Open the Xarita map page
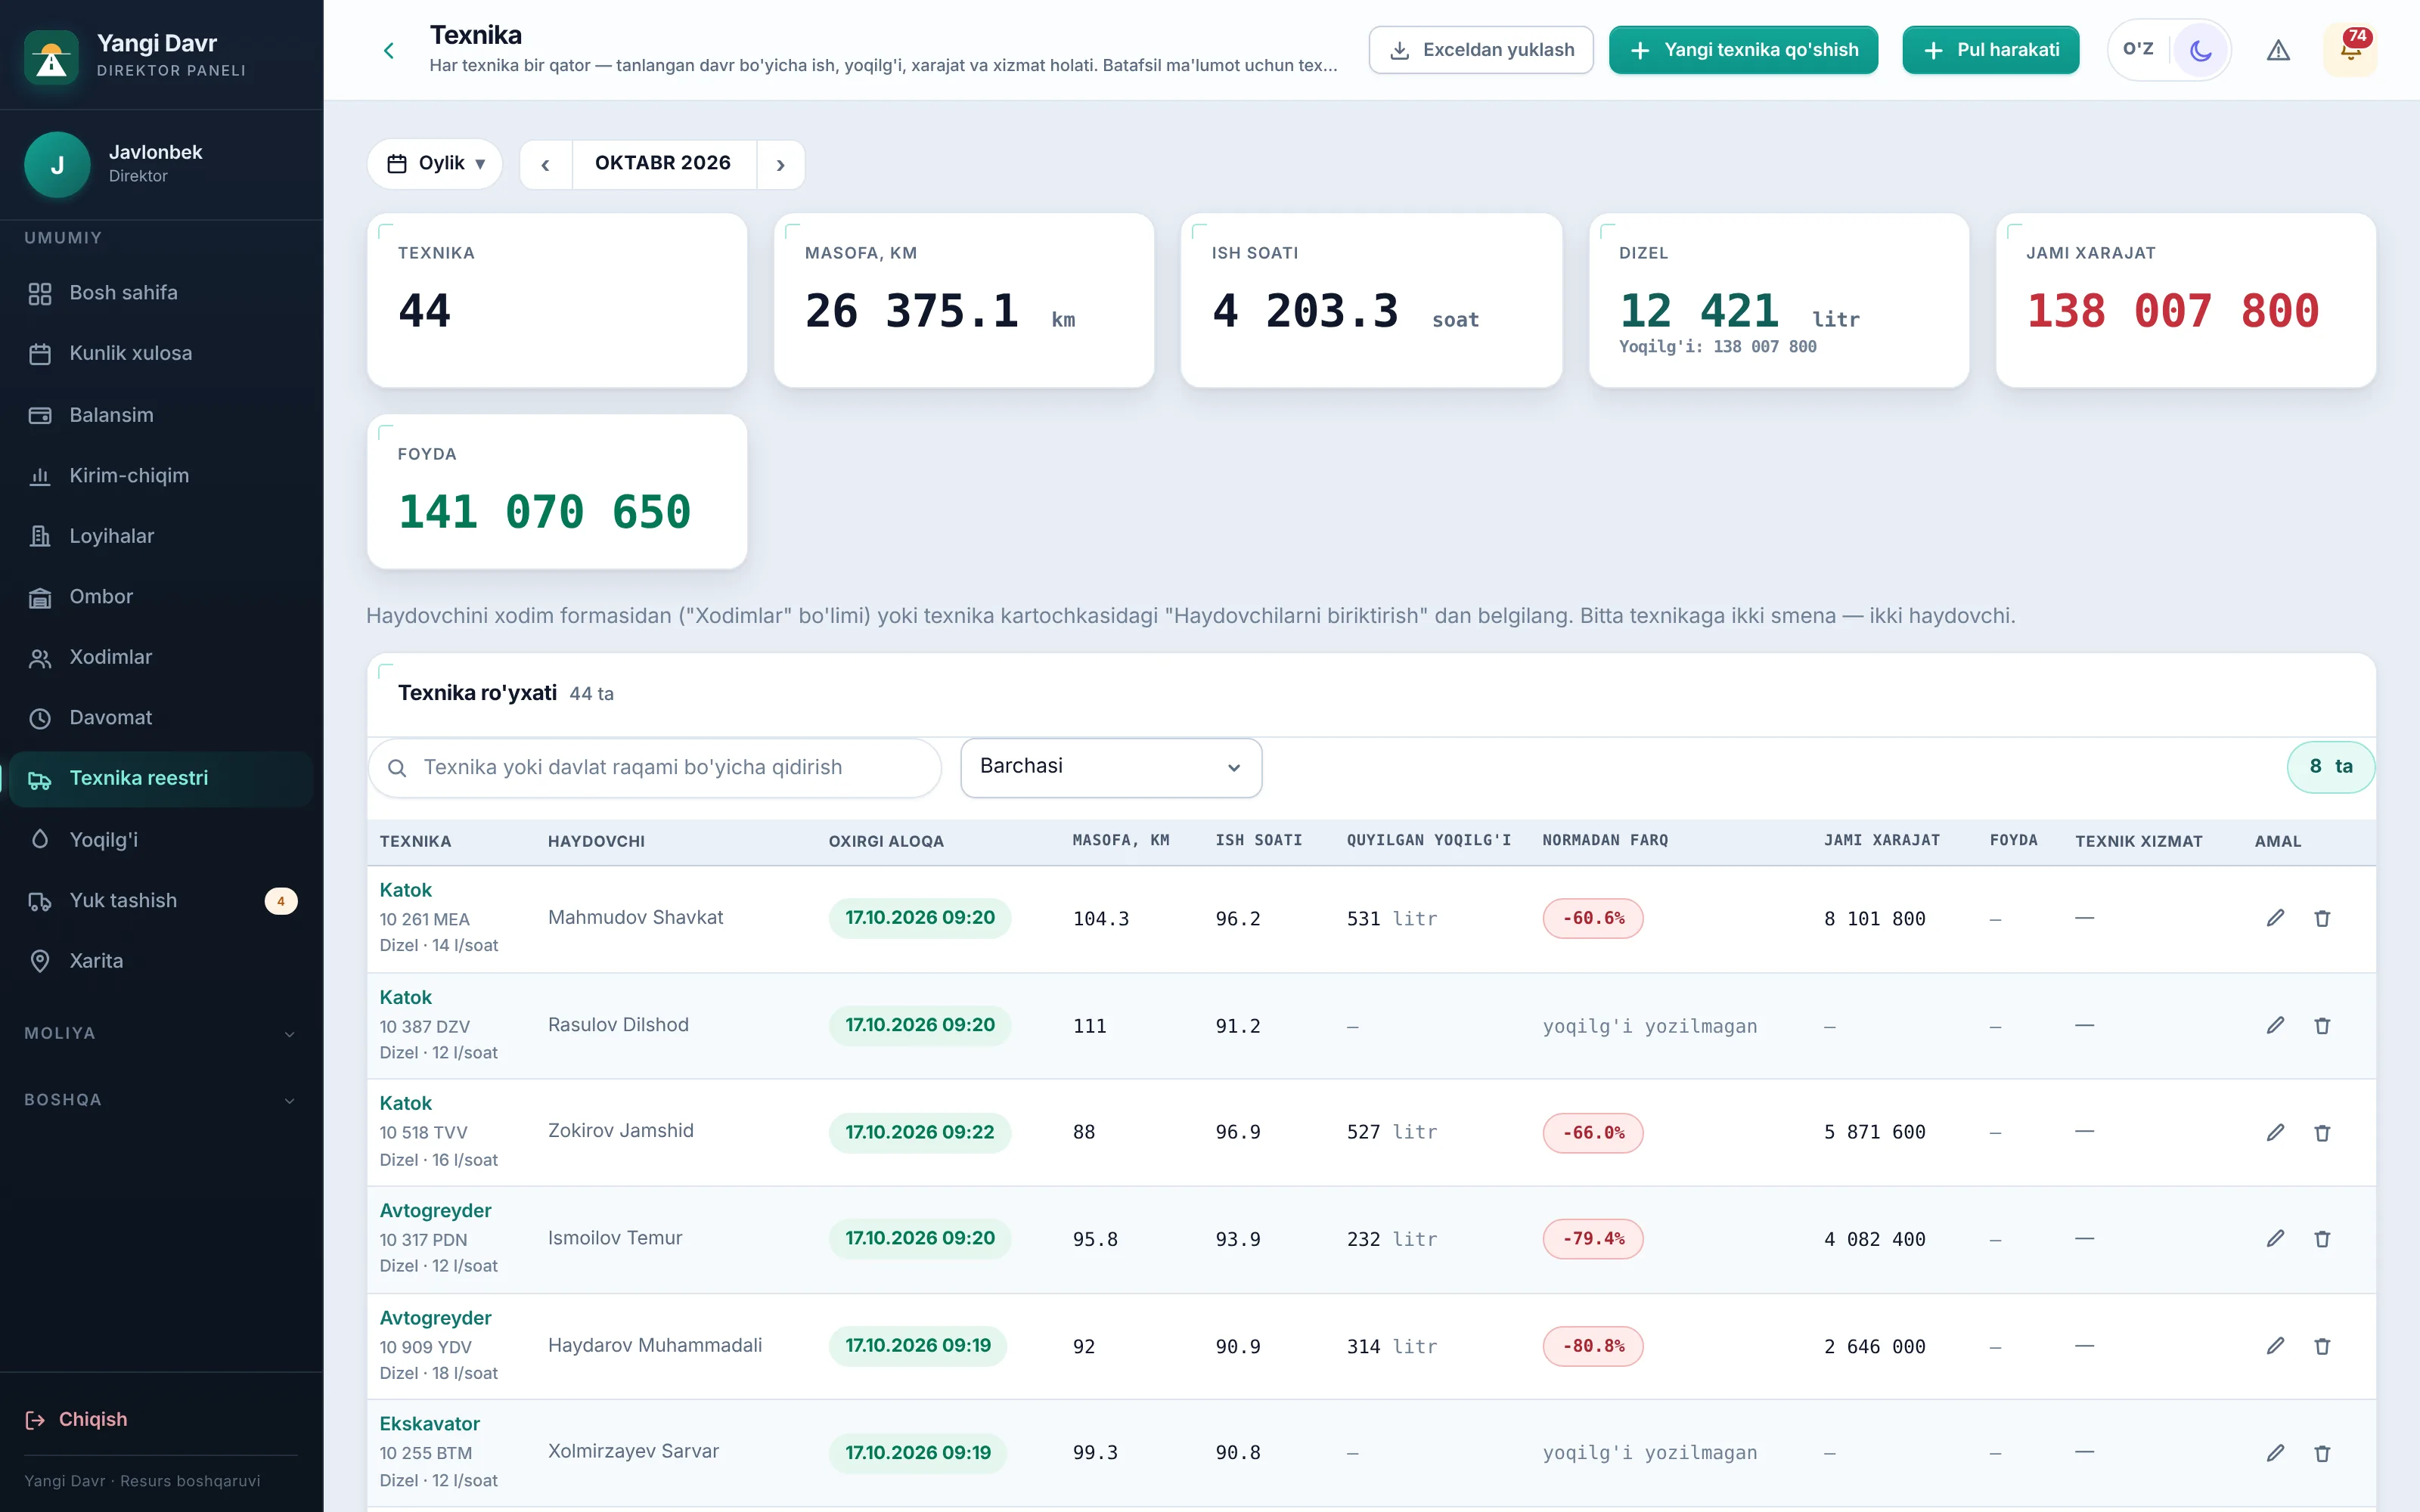The image size is (2420, 1512). 160,961
